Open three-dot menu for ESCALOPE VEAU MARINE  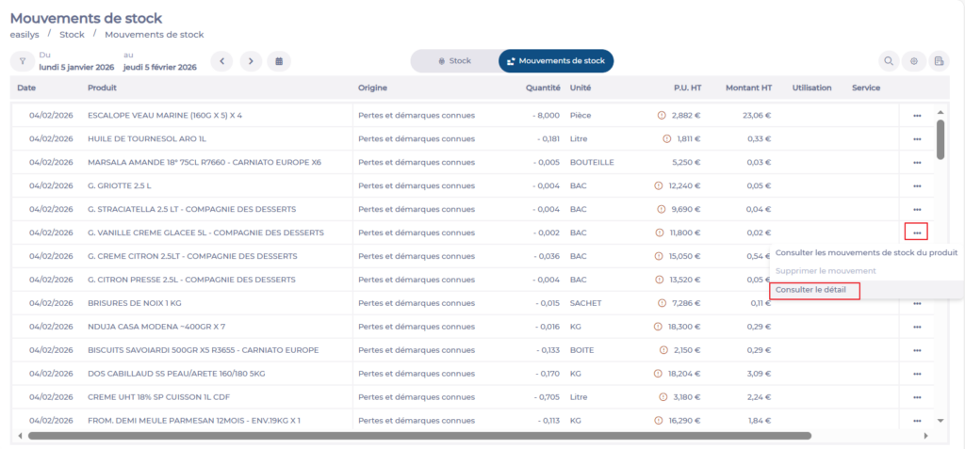[x=916, y=116]
